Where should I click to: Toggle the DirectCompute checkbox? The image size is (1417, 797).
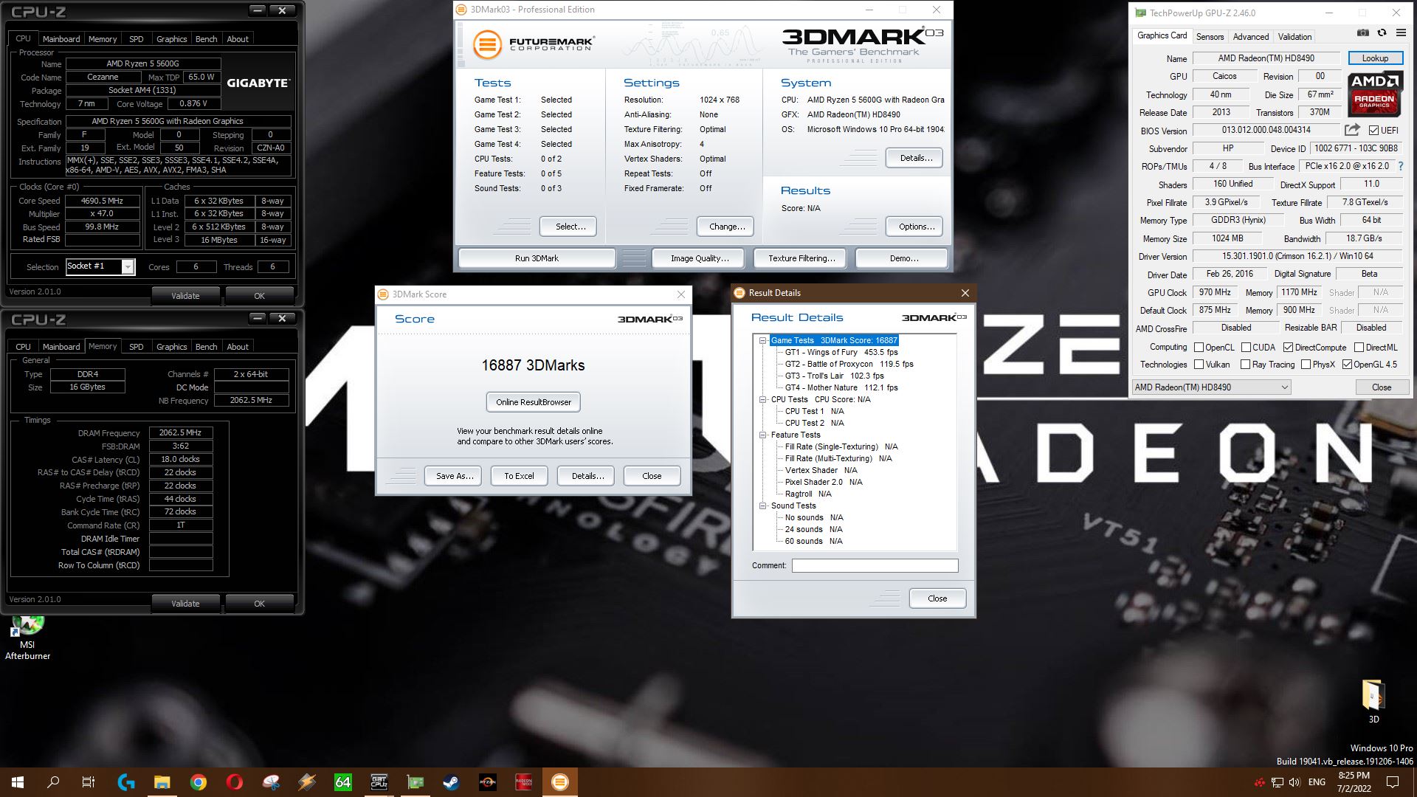[x=1289, y=348]
